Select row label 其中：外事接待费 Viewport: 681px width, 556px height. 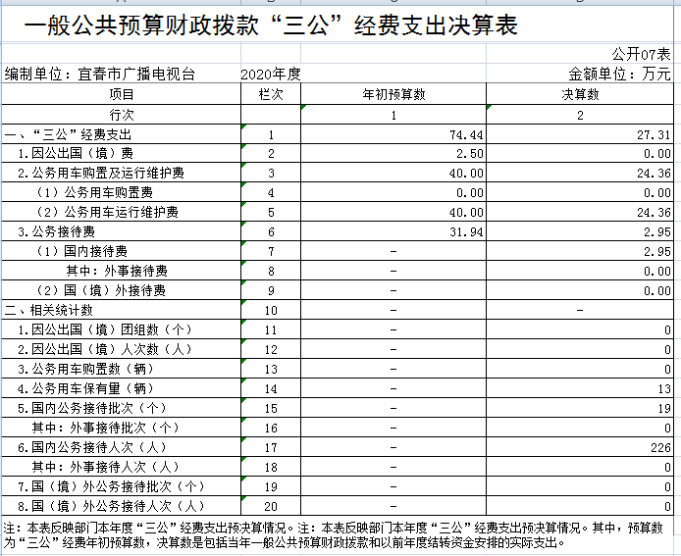tap(117, 271)
